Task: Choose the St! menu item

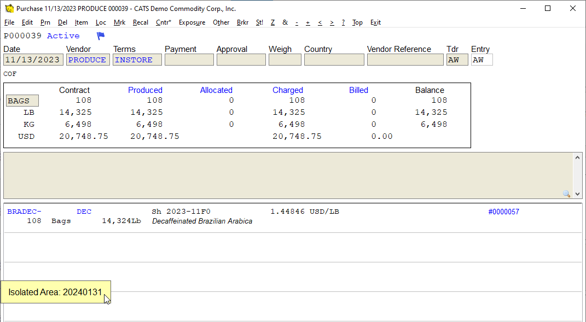Action: 259,22
